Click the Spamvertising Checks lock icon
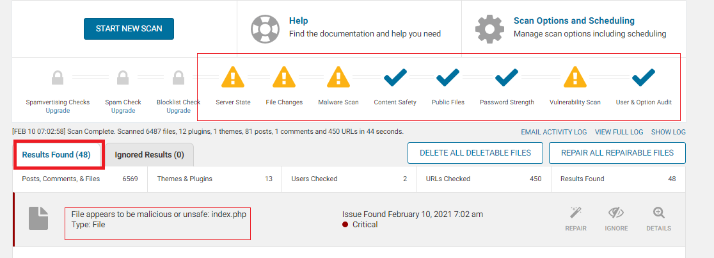Screen dimensions: 714x258 (x=58, y=78)
